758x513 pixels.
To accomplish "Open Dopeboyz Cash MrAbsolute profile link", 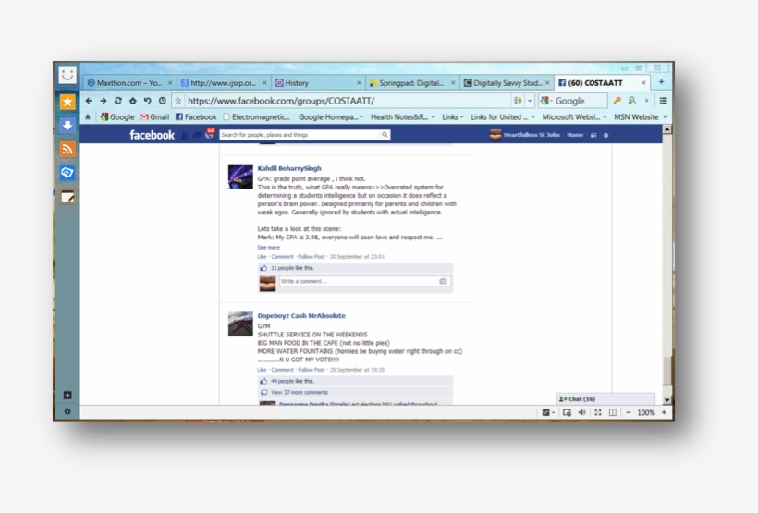I will point(301,316).
